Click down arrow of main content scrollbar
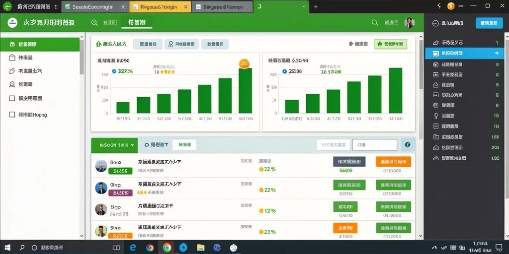Image resolution: width=509 pixels, height=254 pixels. (421, 237)
